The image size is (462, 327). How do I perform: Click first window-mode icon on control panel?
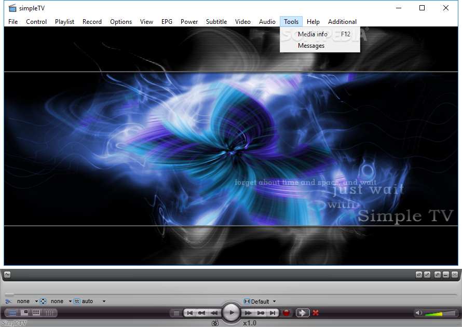tap(418, 275)
